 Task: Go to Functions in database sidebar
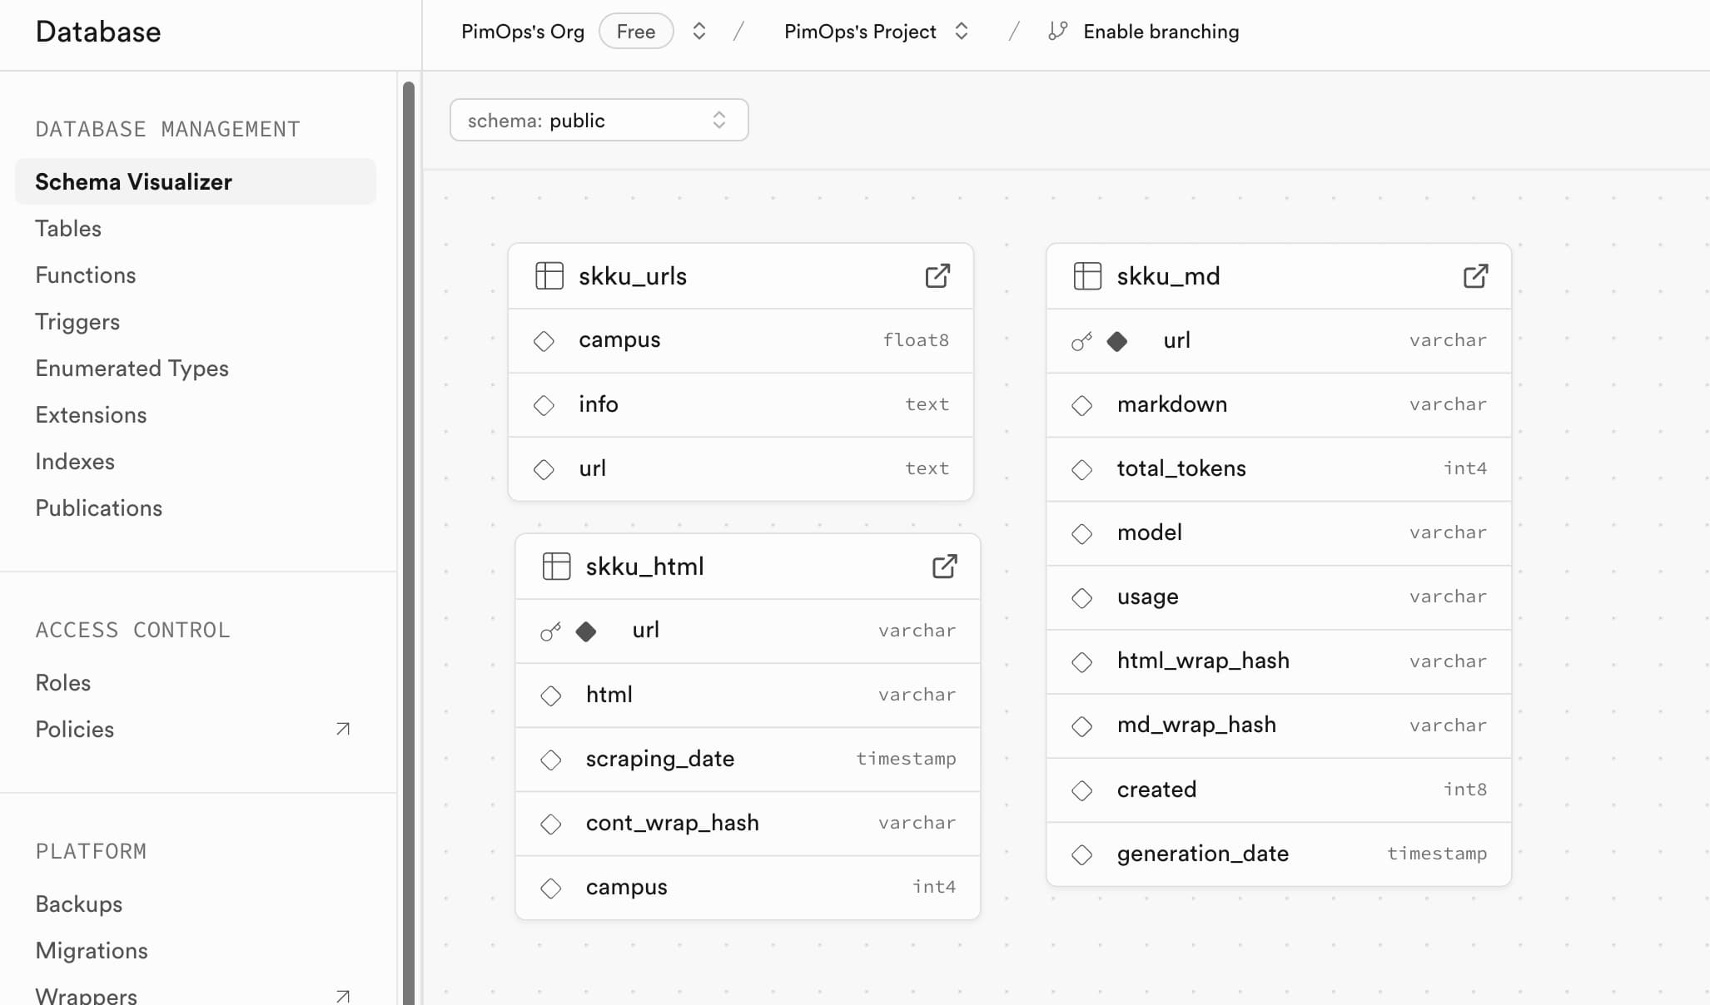pyautogui.click(x=86, y=275)
